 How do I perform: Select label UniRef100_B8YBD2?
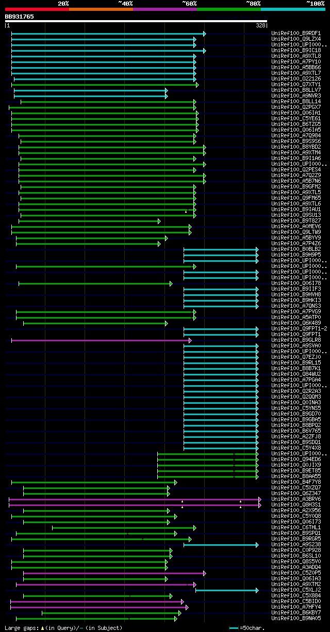tap(296, 147)
